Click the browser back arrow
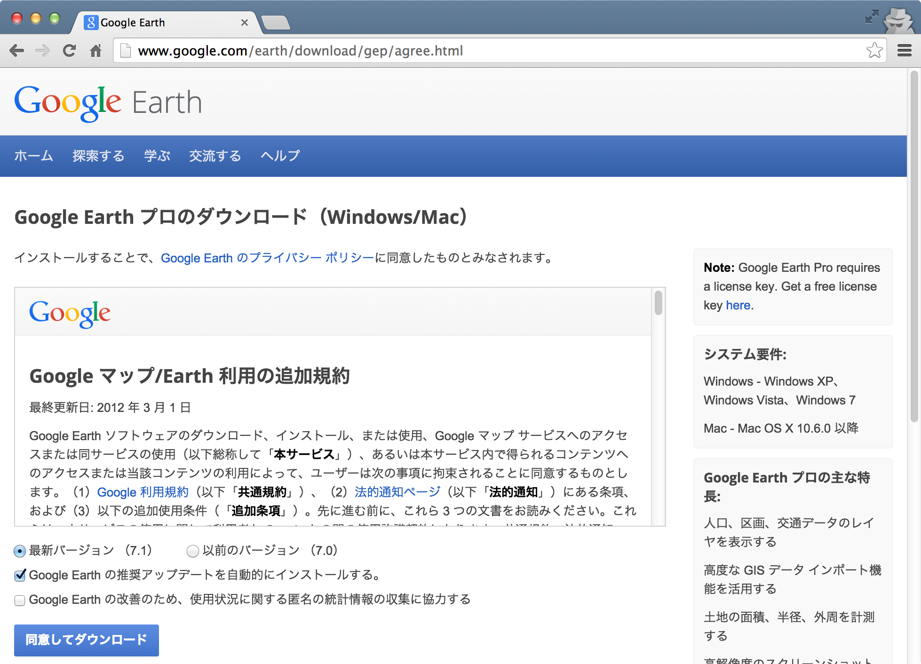The height and width of the screenshot is (664, 921). [17, 50]
